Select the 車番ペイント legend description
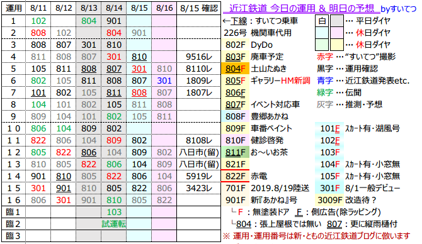The height and width of the screenshot is (244, 422). 271,128
